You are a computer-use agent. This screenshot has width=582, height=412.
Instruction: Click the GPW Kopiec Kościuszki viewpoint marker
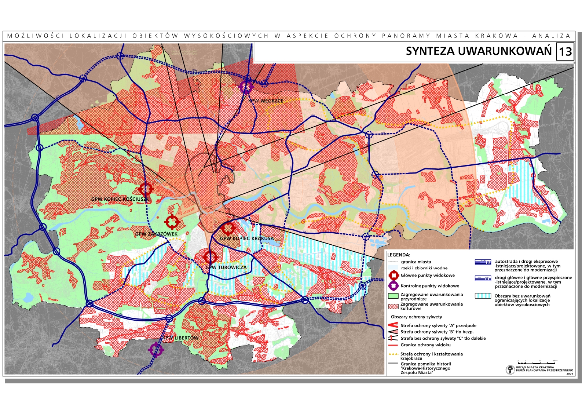[x=146, y=189]
